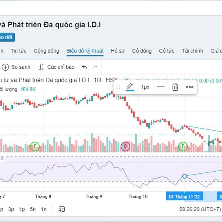222x222 pixels.
Task: Click the drag handle of drawing toolbar
Action: click(118, 87)
